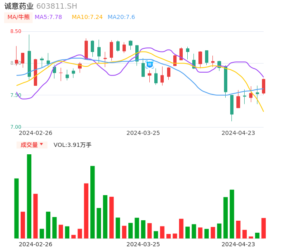Viewport: 283px width, 250px height.
Task: Open the 成交量 indicator dropdown
Action: [32, 145]
